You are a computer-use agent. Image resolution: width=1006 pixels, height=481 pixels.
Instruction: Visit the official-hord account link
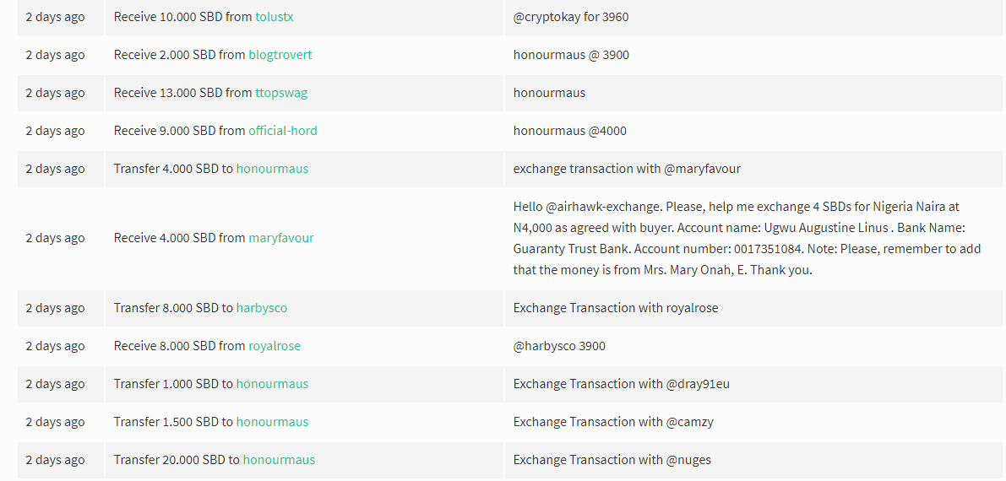(283, 130)
